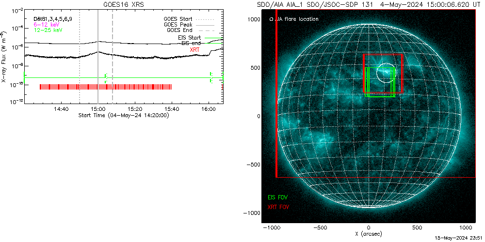Click the EIS Start legend entry

(x=199, y=38)
